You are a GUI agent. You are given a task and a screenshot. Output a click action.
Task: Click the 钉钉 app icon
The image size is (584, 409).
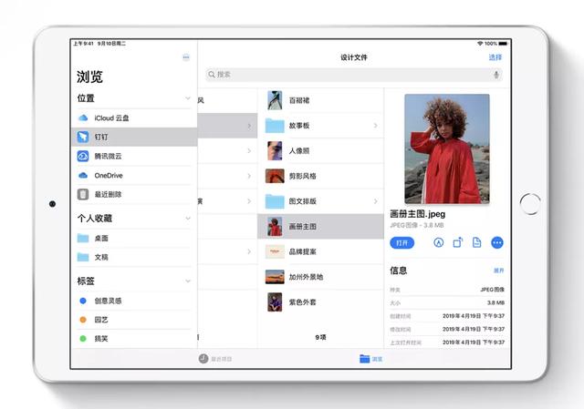83,137
